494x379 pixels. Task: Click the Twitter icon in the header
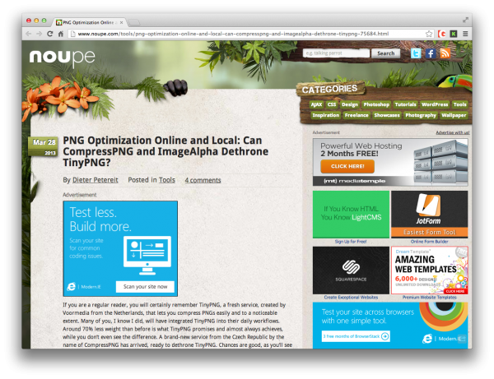coord(416,53)
